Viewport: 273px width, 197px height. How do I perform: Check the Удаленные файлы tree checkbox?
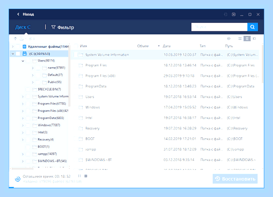18,46
